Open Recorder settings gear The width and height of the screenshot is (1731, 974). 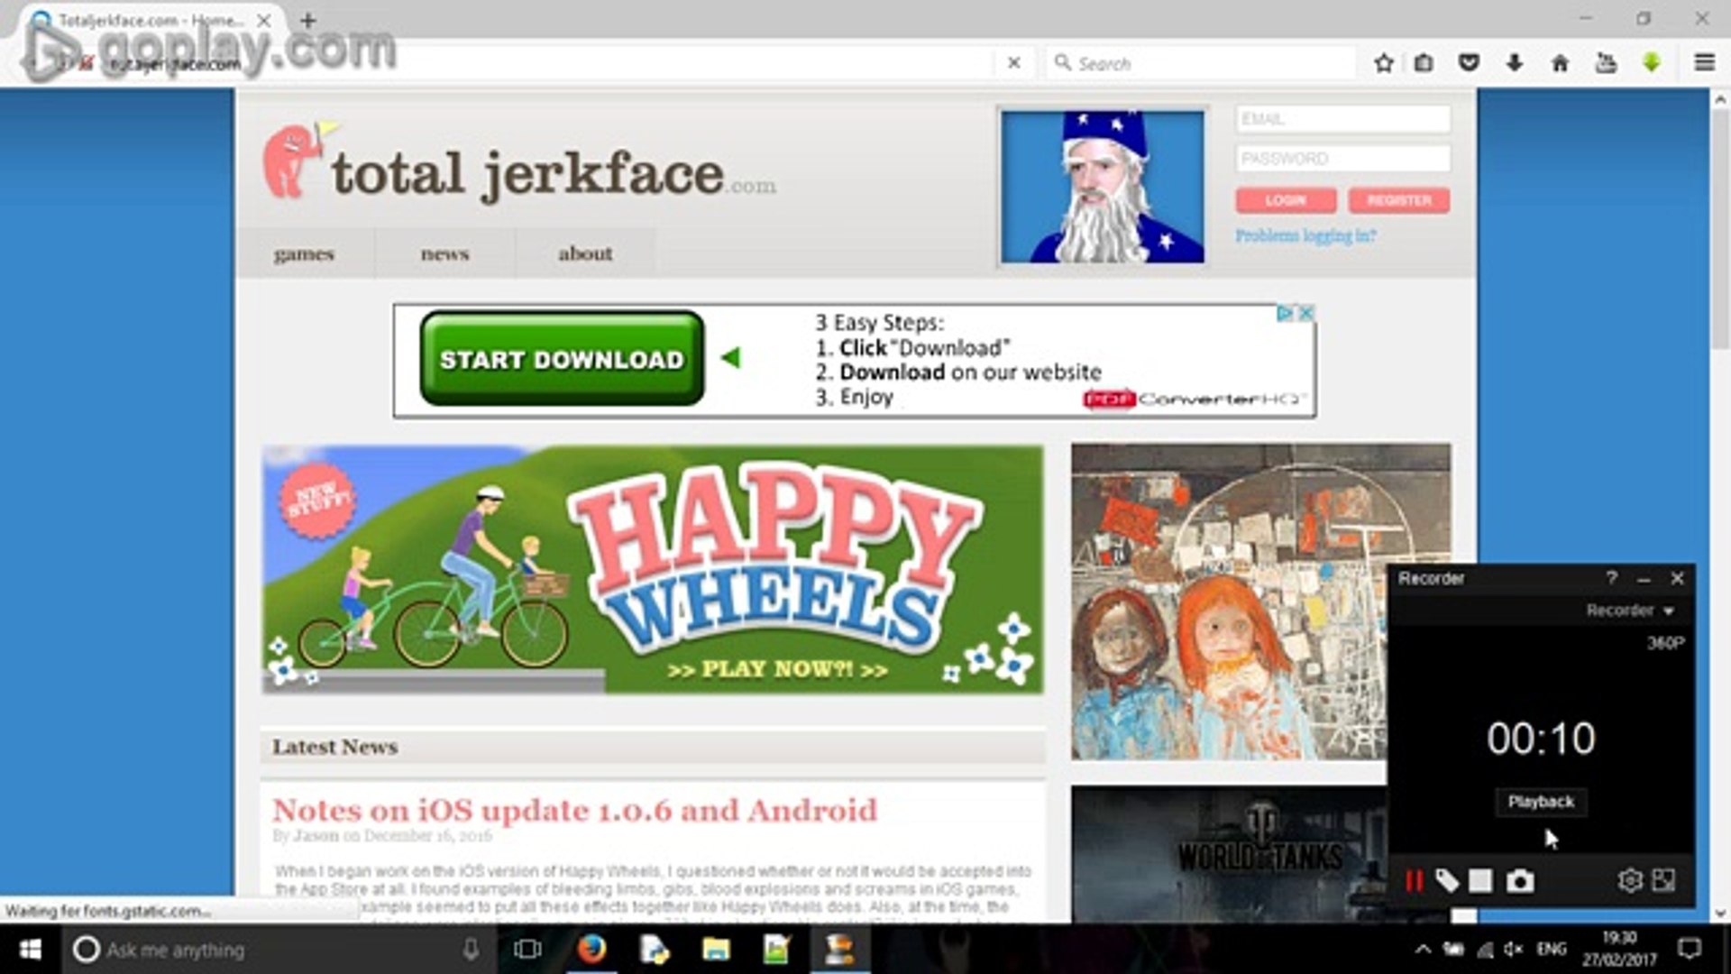click(1629, 880)
